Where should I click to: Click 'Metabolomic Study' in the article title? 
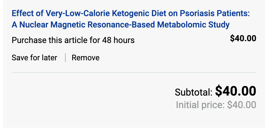tap(193, 25)
